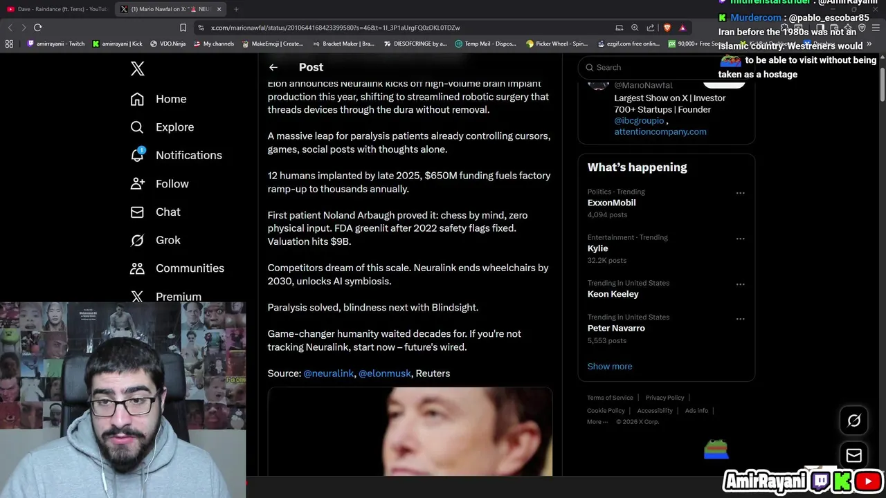The image size is (886, 498).
Task: Open Cookie Policy footer link
Action: coord(606,411)
